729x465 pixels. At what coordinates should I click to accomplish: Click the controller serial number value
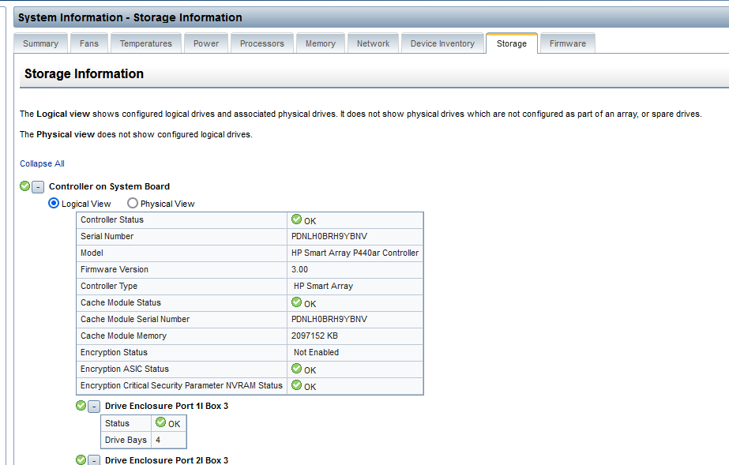[x=329, y=236]
